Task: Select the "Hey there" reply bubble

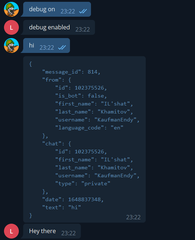Action: [52, 231]
